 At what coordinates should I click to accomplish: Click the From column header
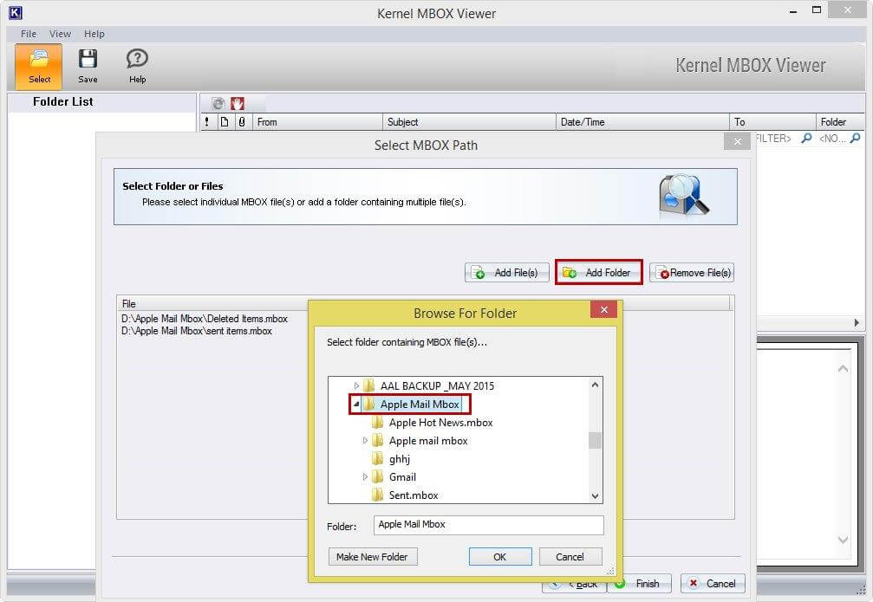pyautogui.click(x=317, y=122)
